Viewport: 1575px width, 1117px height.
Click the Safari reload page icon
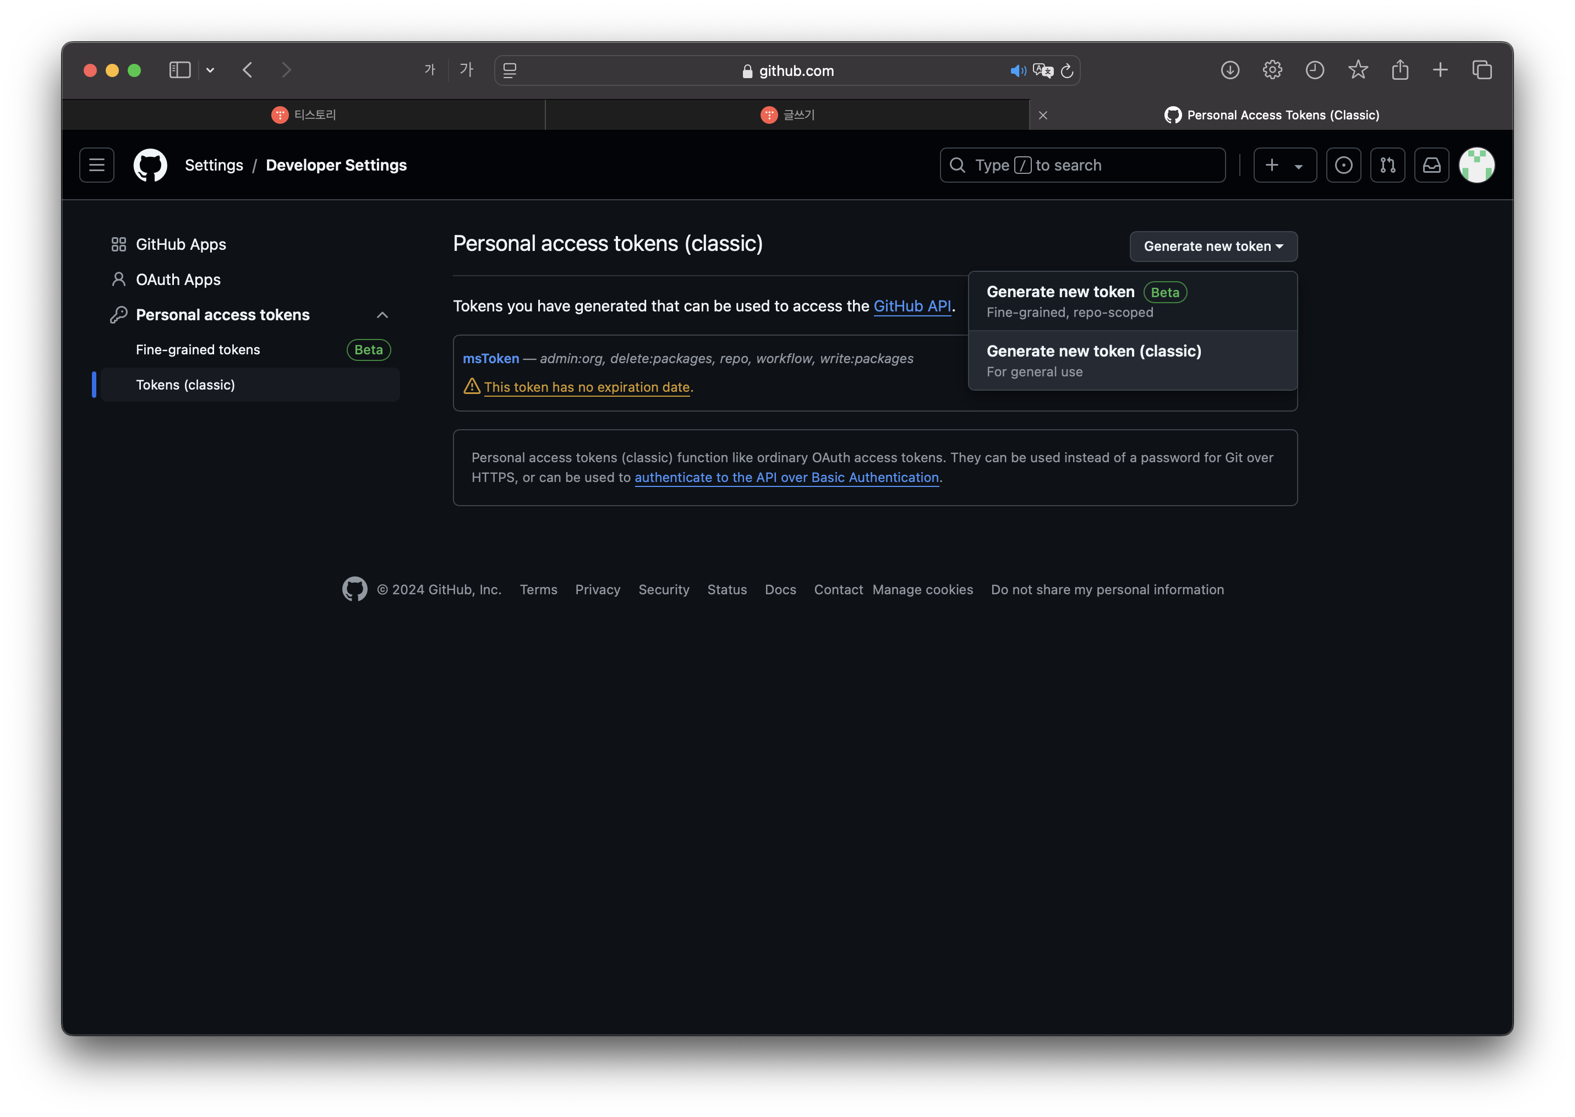coord(1067,71)
